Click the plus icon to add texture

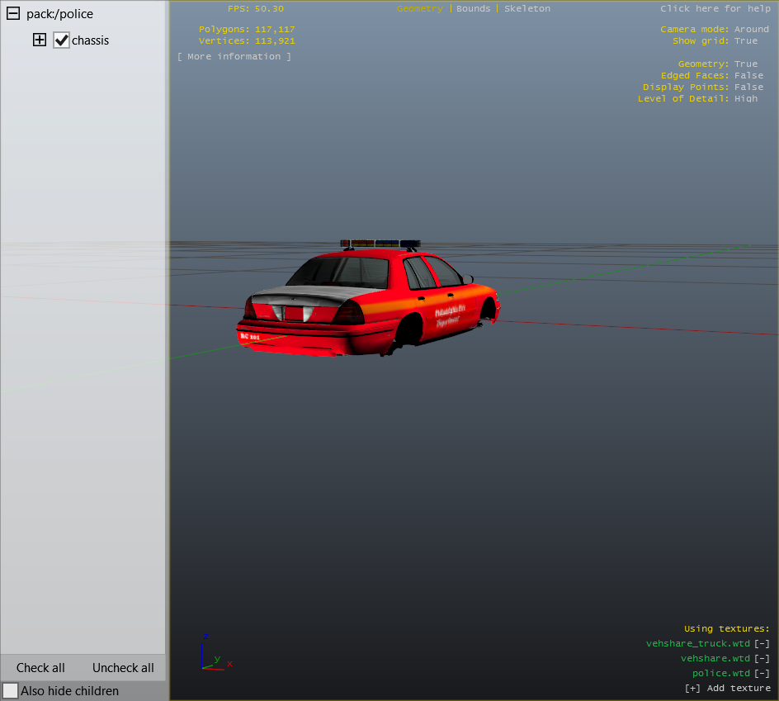(693, 688)
